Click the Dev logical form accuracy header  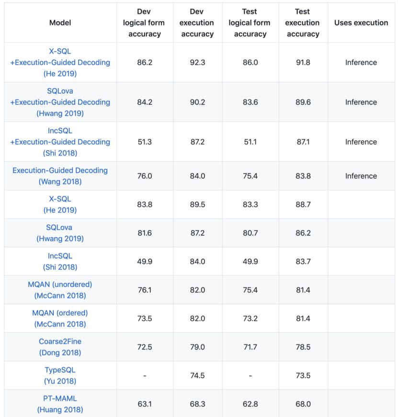tap(144, 22)
